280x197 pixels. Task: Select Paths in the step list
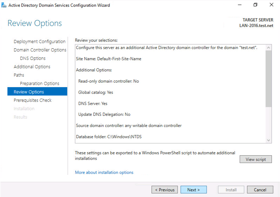click(19, 75)
